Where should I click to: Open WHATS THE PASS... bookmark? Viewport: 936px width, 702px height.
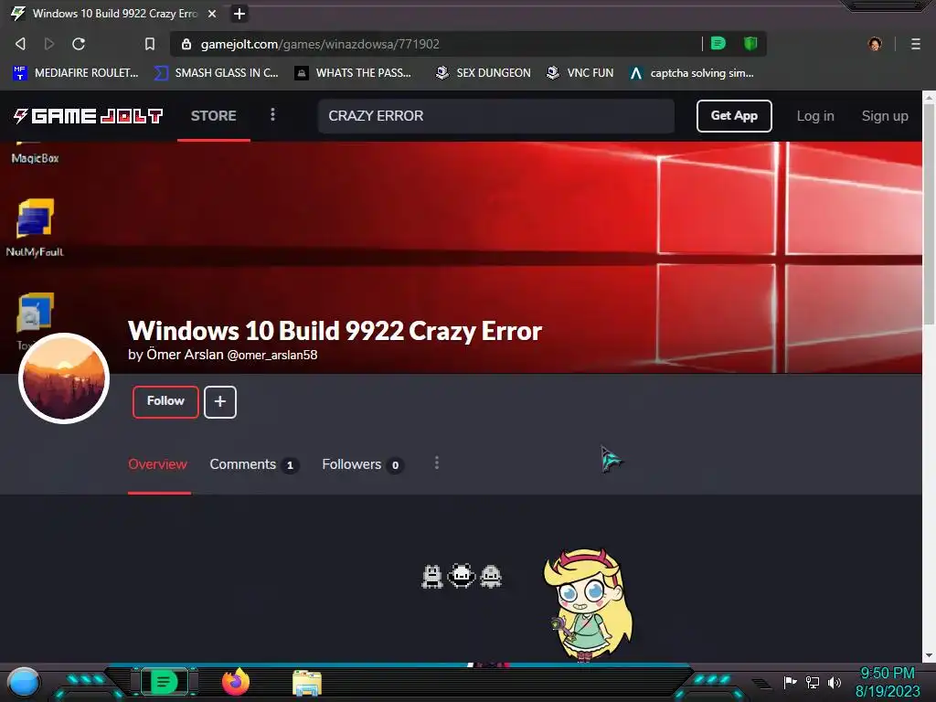pyautogui.click(x=354, y=73)
